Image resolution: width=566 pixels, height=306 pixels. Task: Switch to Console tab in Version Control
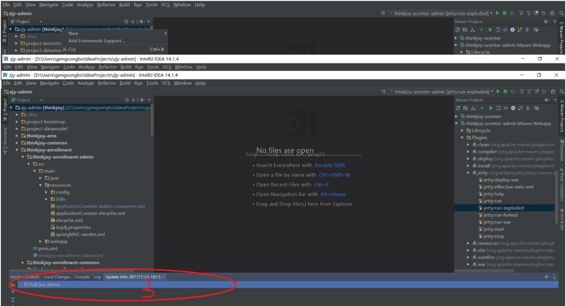[82, 277]
